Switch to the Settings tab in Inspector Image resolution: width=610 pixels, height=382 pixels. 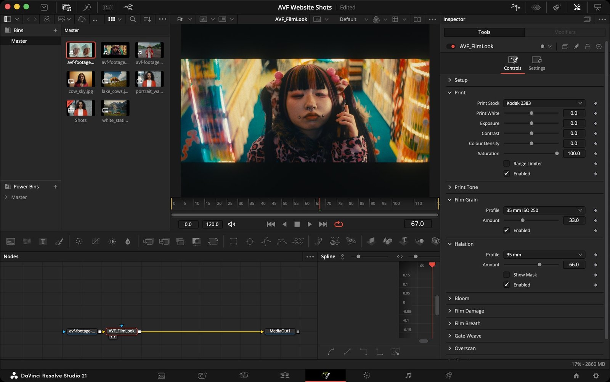[x=537, y=63]
